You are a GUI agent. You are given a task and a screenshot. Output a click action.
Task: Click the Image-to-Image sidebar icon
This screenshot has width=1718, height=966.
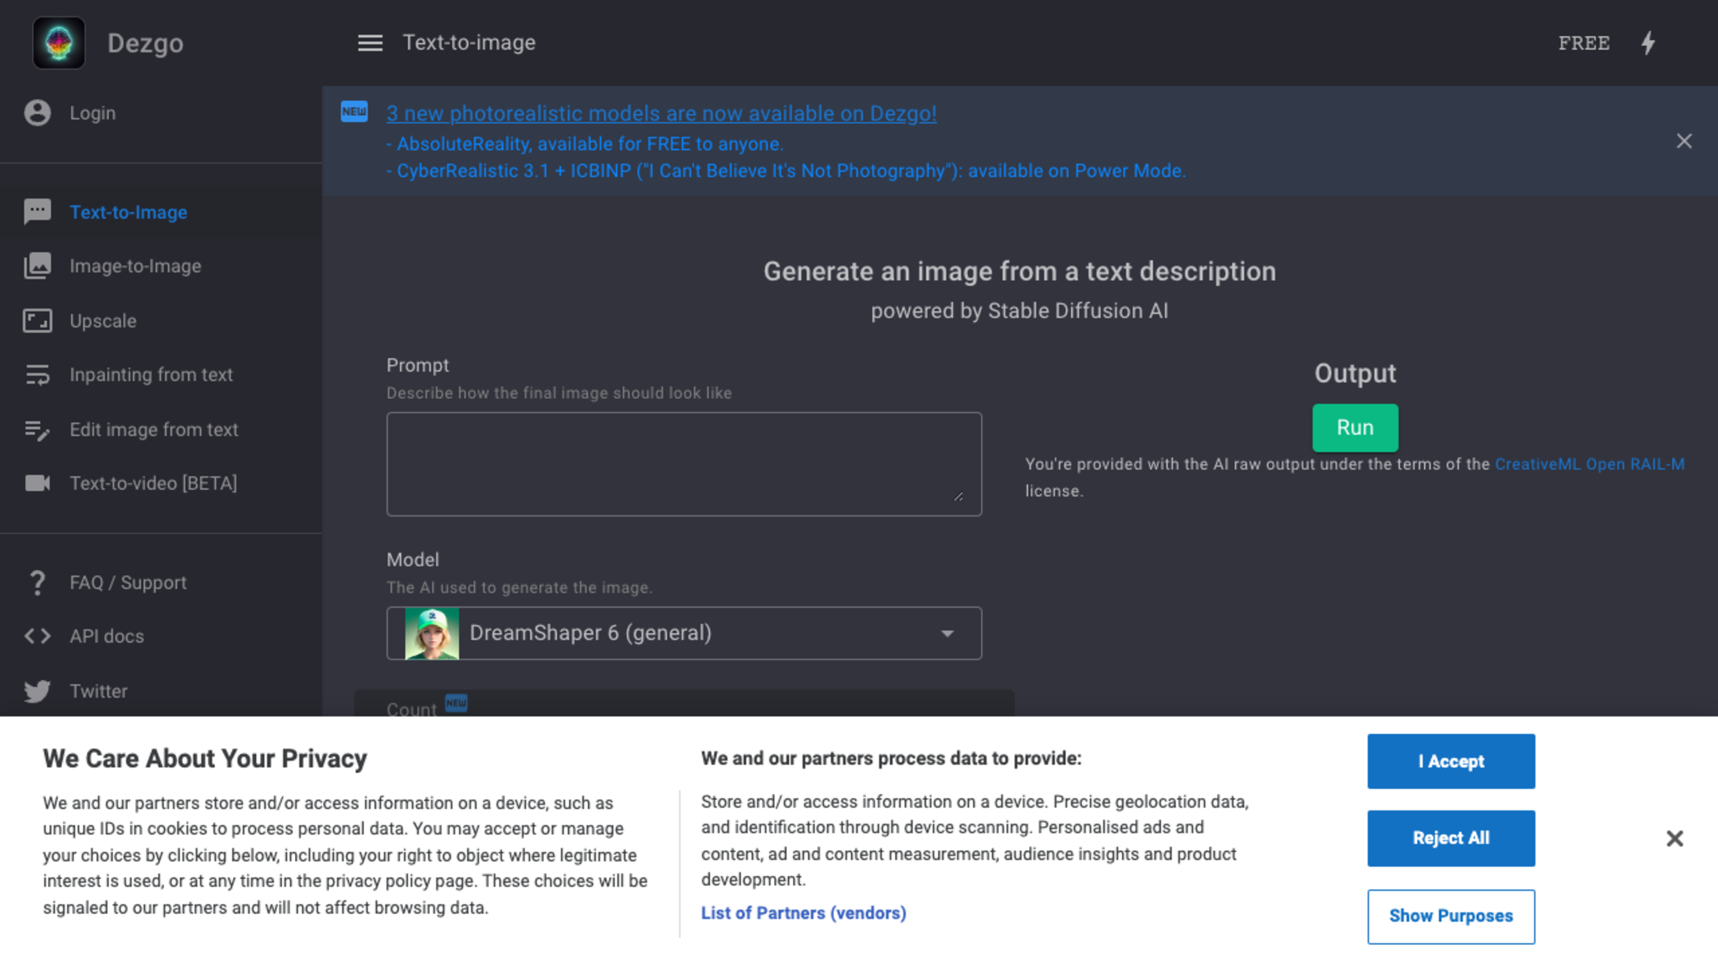coord(37,265)
